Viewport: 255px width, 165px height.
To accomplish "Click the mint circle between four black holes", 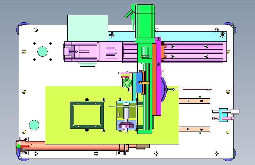I will pos(42,51).
